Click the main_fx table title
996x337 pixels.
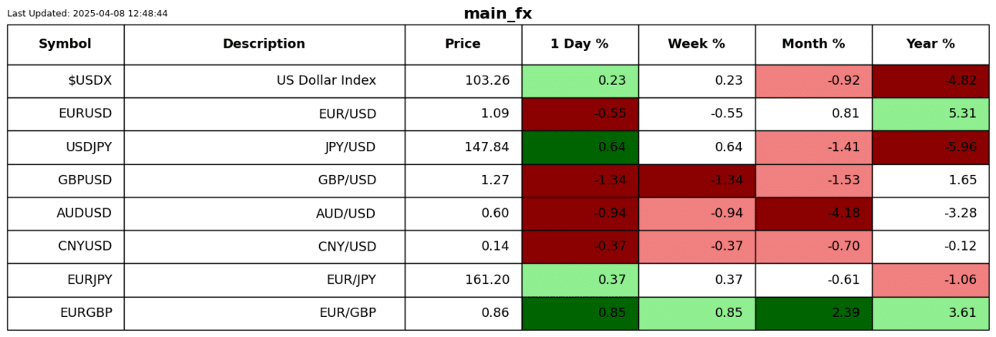[x=497, y=14]
